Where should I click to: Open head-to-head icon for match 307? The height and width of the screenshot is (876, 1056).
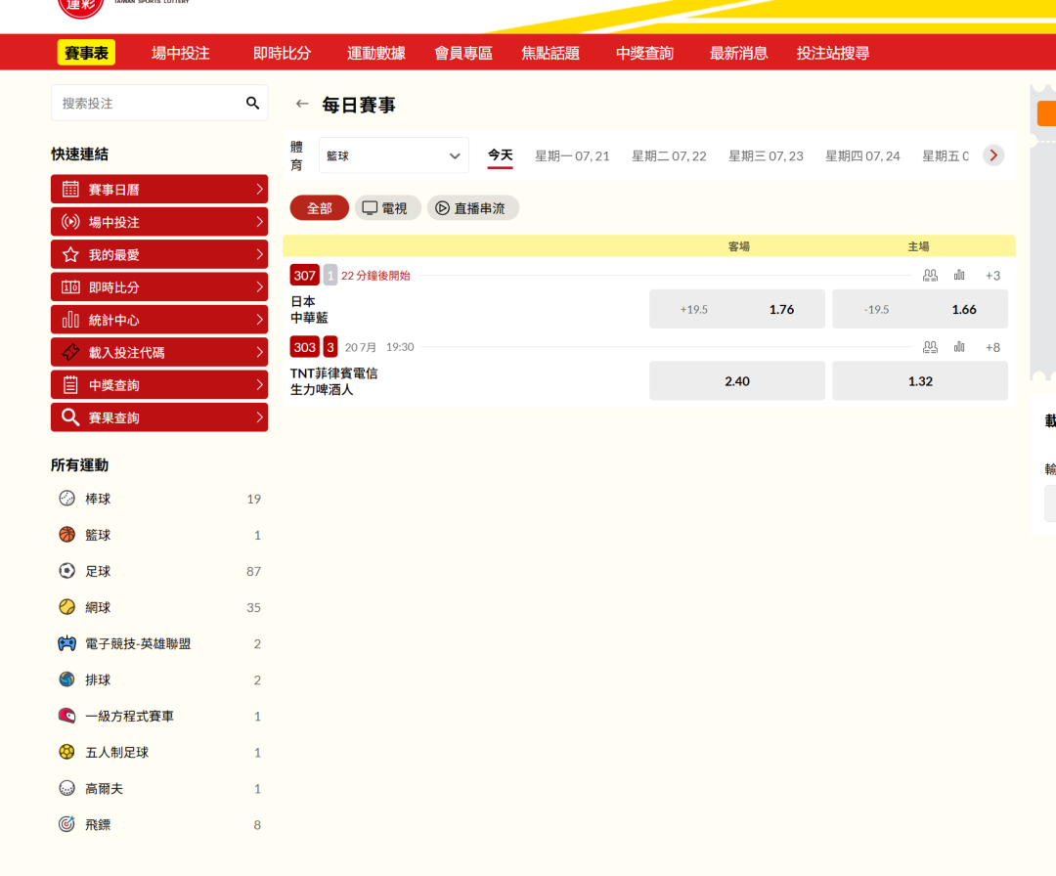[930, 276]
